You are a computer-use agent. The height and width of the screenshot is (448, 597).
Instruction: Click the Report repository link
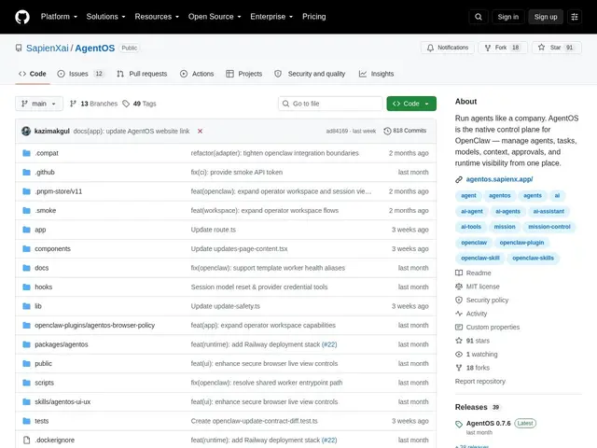(479, 382)
